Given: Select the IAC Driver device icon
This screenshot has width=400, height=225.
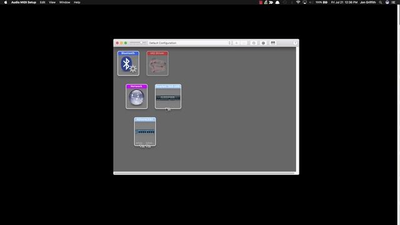Looking at the screenshot, I should point(157,63).
